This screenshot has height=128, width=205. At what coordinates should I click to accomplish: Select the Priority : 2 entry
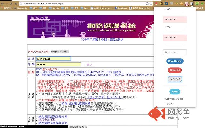point(175,20)
